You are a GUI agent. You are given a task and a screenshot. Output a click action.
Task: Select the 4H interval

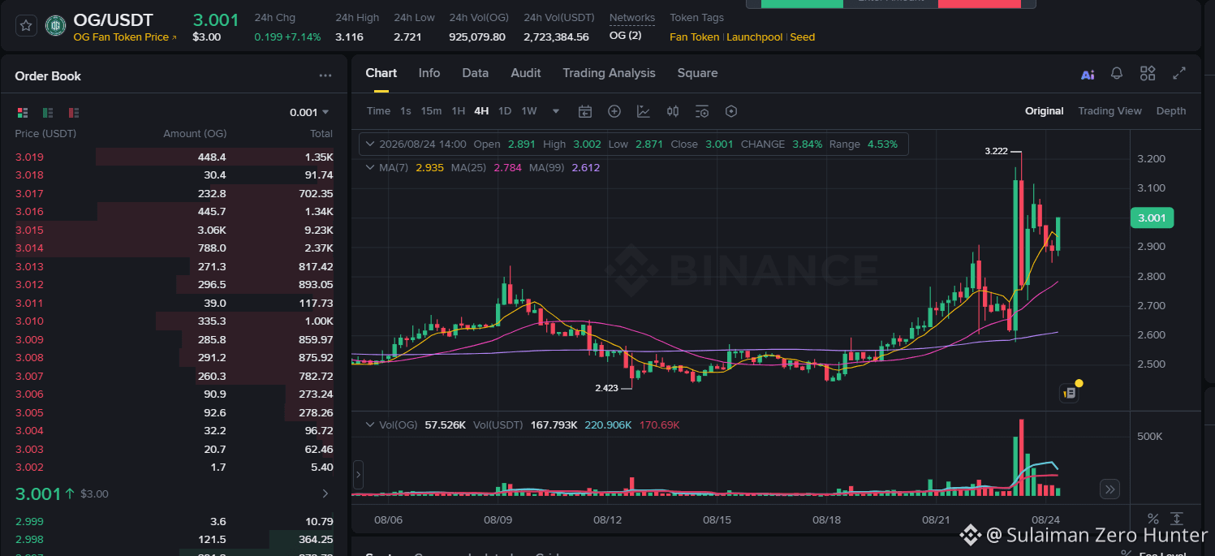coord(481,111)
